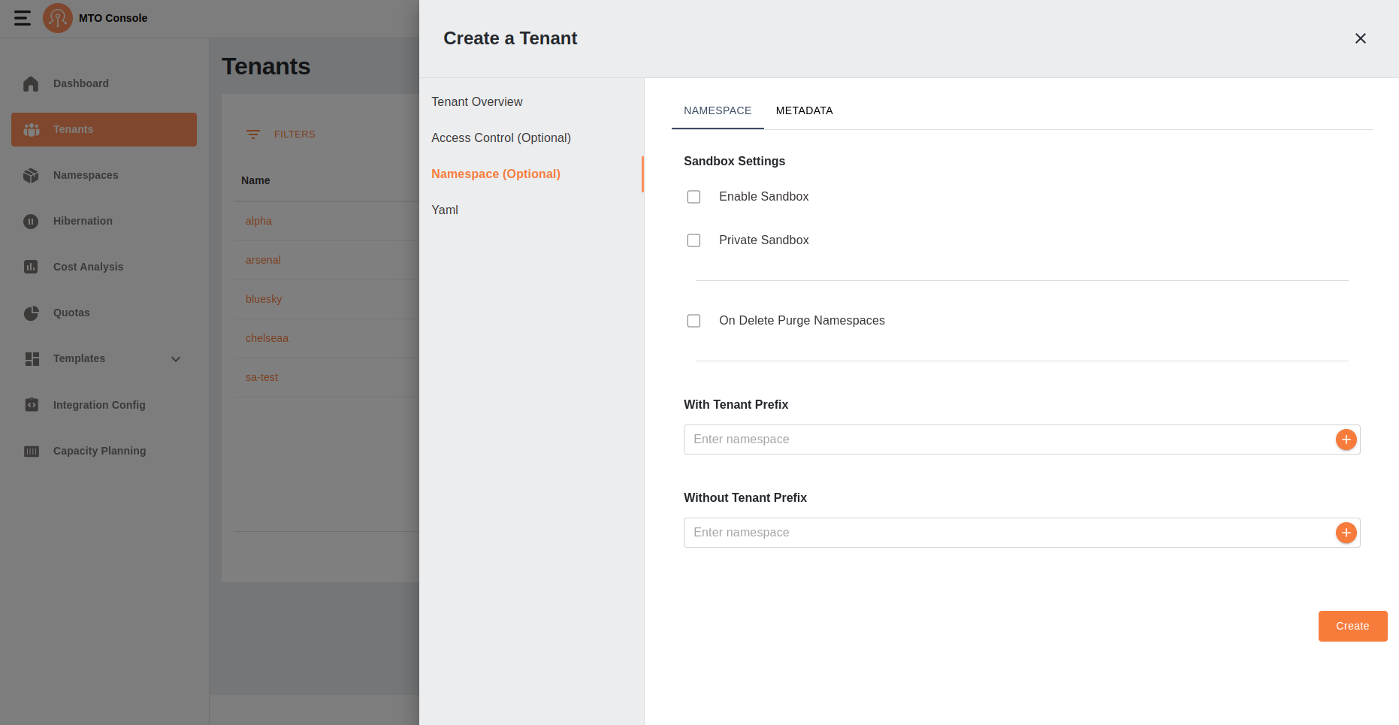
Task: Click the Cost Analysis chart icon
Action: coord(31,267)
